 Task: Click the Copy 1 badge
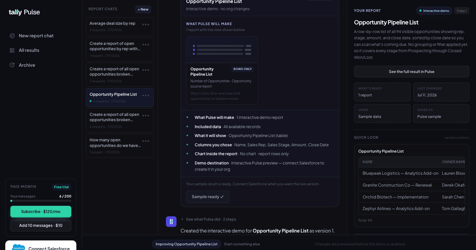tap(462, 11)
